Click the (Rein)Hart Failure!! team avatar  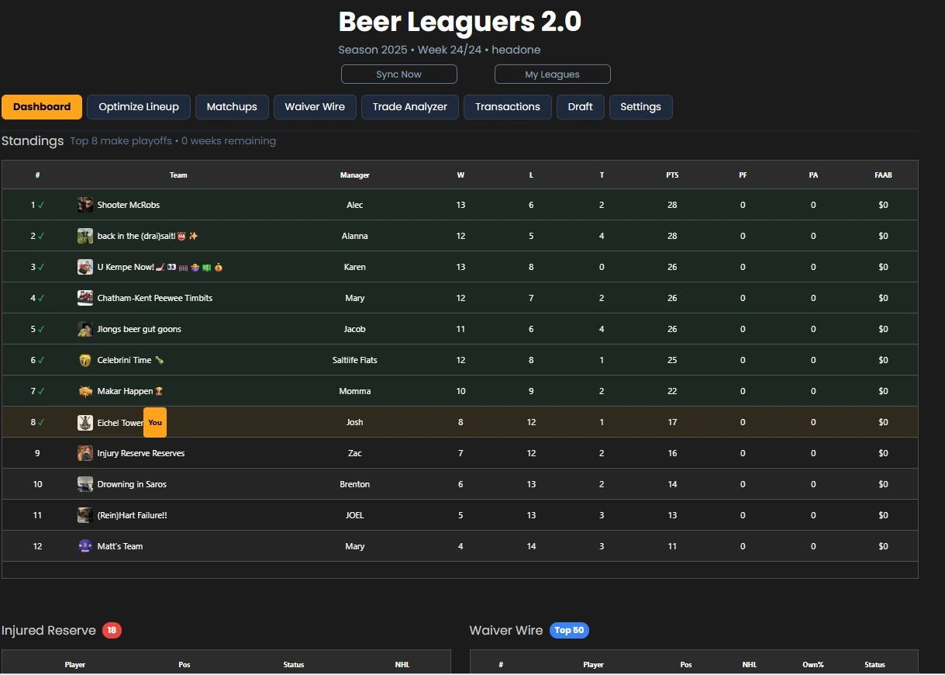[85, 515]
